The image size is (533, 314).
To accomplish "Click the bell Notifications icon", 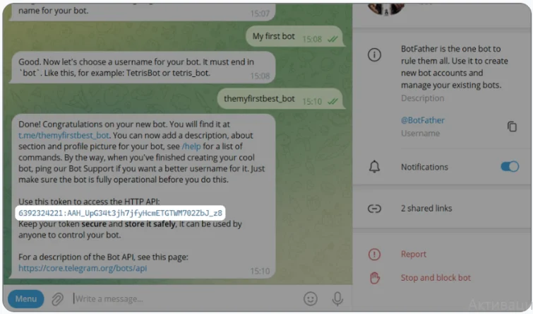I will (374, 166).
